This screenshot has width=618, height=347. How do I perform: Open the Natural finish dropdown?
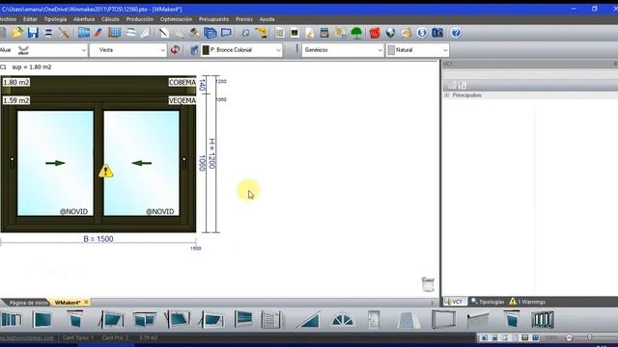418,50
